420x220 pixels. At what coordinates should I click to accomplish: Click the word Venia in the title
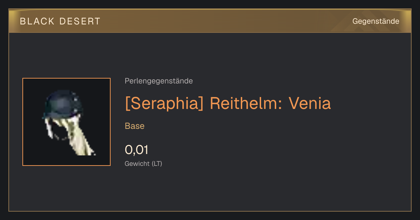tap(310, 104)
